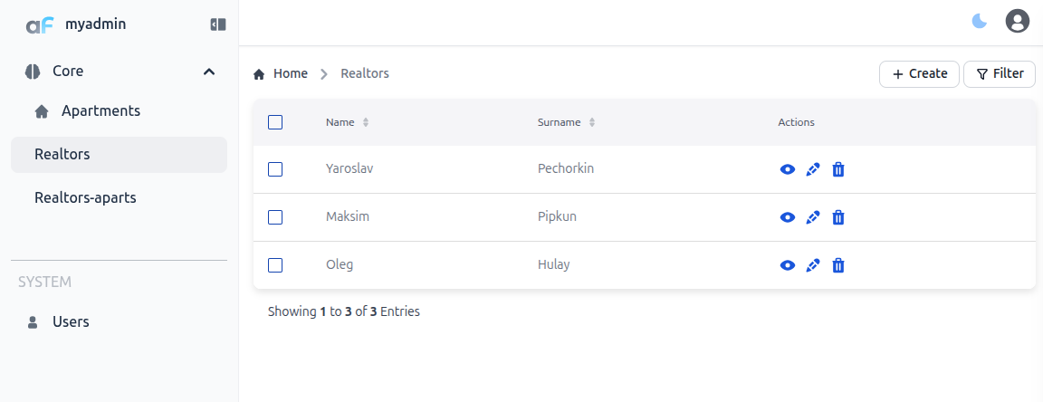Go to Realtors-aparts in the sidebar
The width and height of the screenshot is (1043, 402).
85,197
